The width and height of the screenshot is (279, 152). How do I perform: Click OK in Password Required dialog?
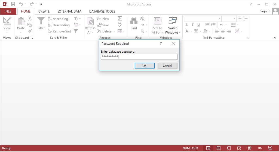coord(145,66)
